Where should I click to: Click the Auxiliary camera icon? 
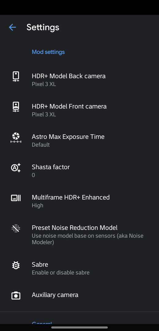(x=16, y=295)
